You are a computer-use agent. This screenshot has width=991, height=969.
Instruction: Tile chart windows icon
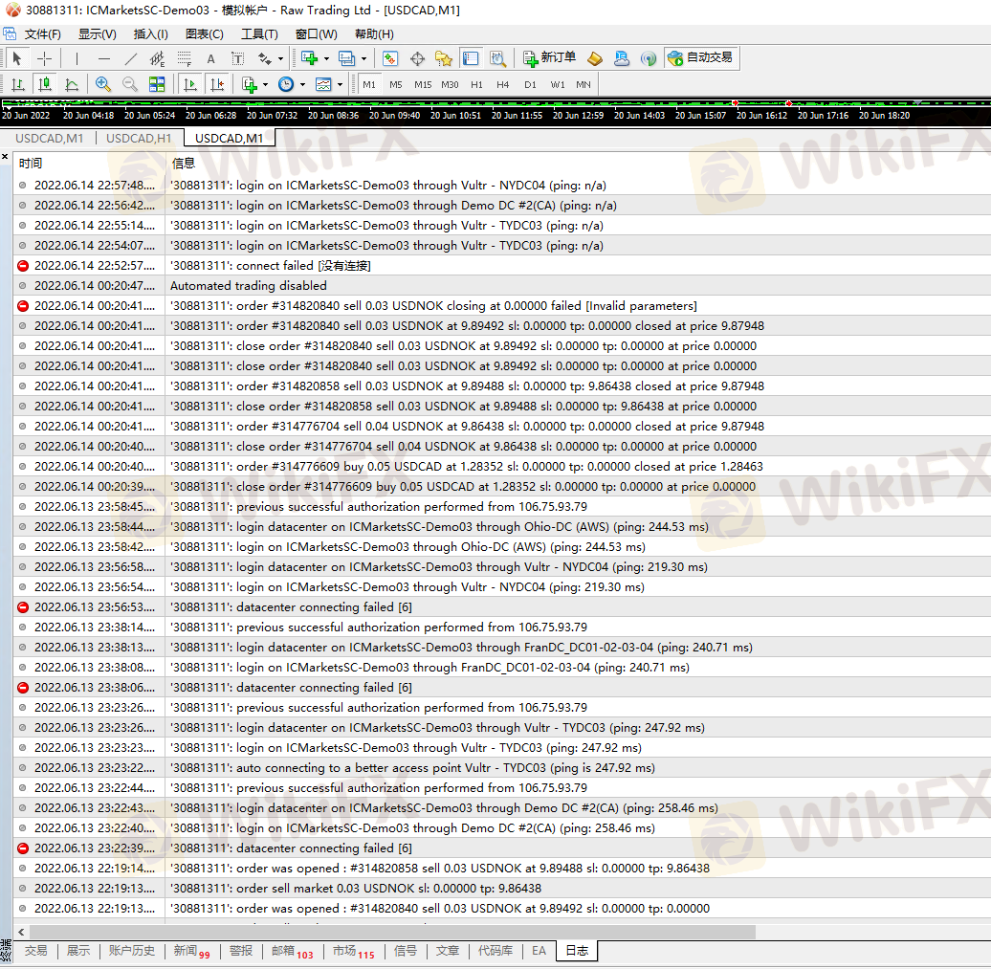pyautogui.click(x=157, y=85)
